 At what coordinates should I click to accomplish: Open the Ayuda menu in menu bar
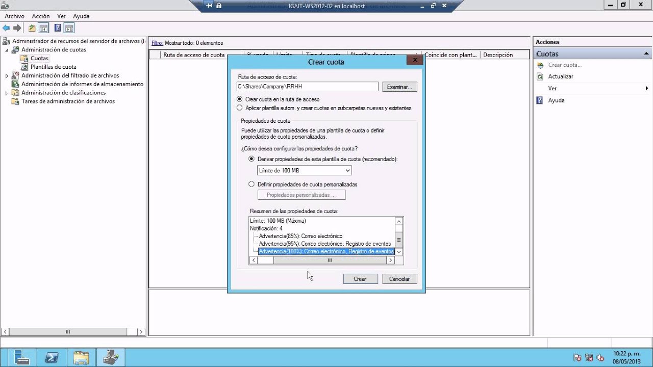(81, 16)
